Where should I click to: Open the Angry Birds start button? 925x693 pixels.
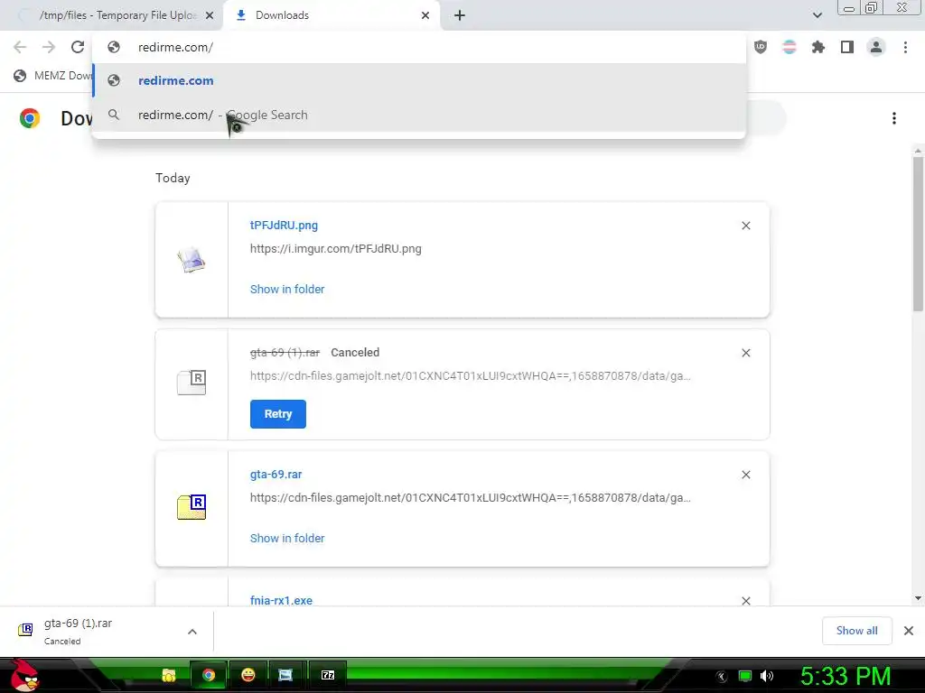click(24, 675)
